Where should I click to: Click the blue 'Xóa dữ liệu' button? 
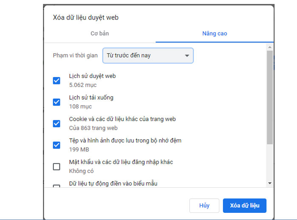pyautogui.click(x=244, y=206)
